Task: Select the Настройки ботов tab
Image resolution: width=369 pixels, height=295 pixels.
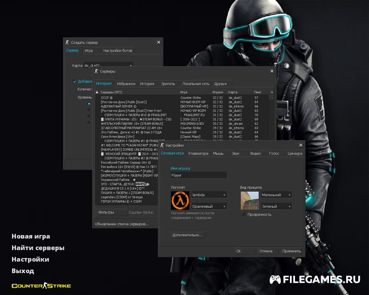Action: click(x=118, y=51)
